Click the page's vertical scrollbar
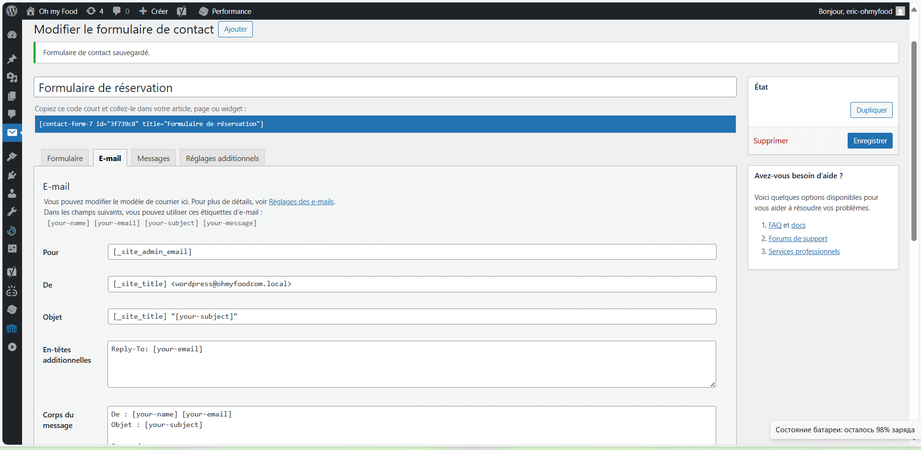This screenshot has width=921, height=450. pyautogui.click(x=914, y=144)
